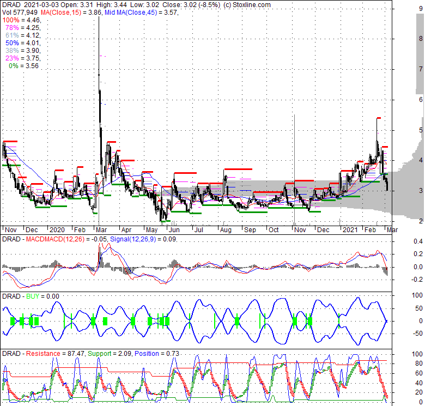
Task: Click the price axis value '9'
Action: tap(421, 9)
